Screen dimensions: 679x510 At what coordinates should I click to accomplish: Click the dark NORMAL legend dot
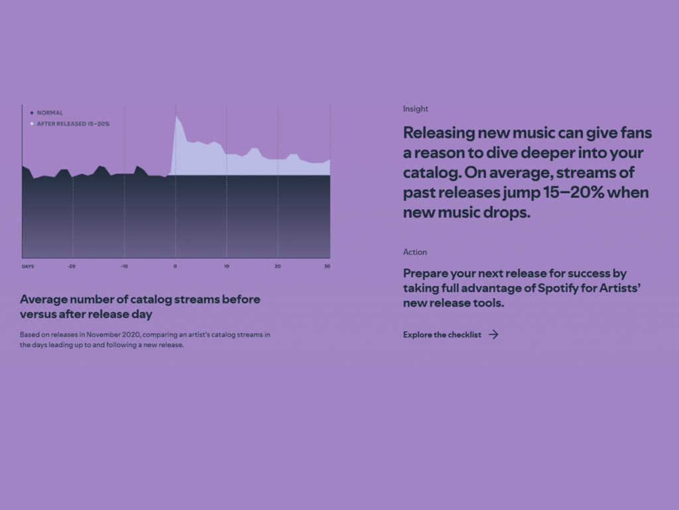[x=32, y=113]
